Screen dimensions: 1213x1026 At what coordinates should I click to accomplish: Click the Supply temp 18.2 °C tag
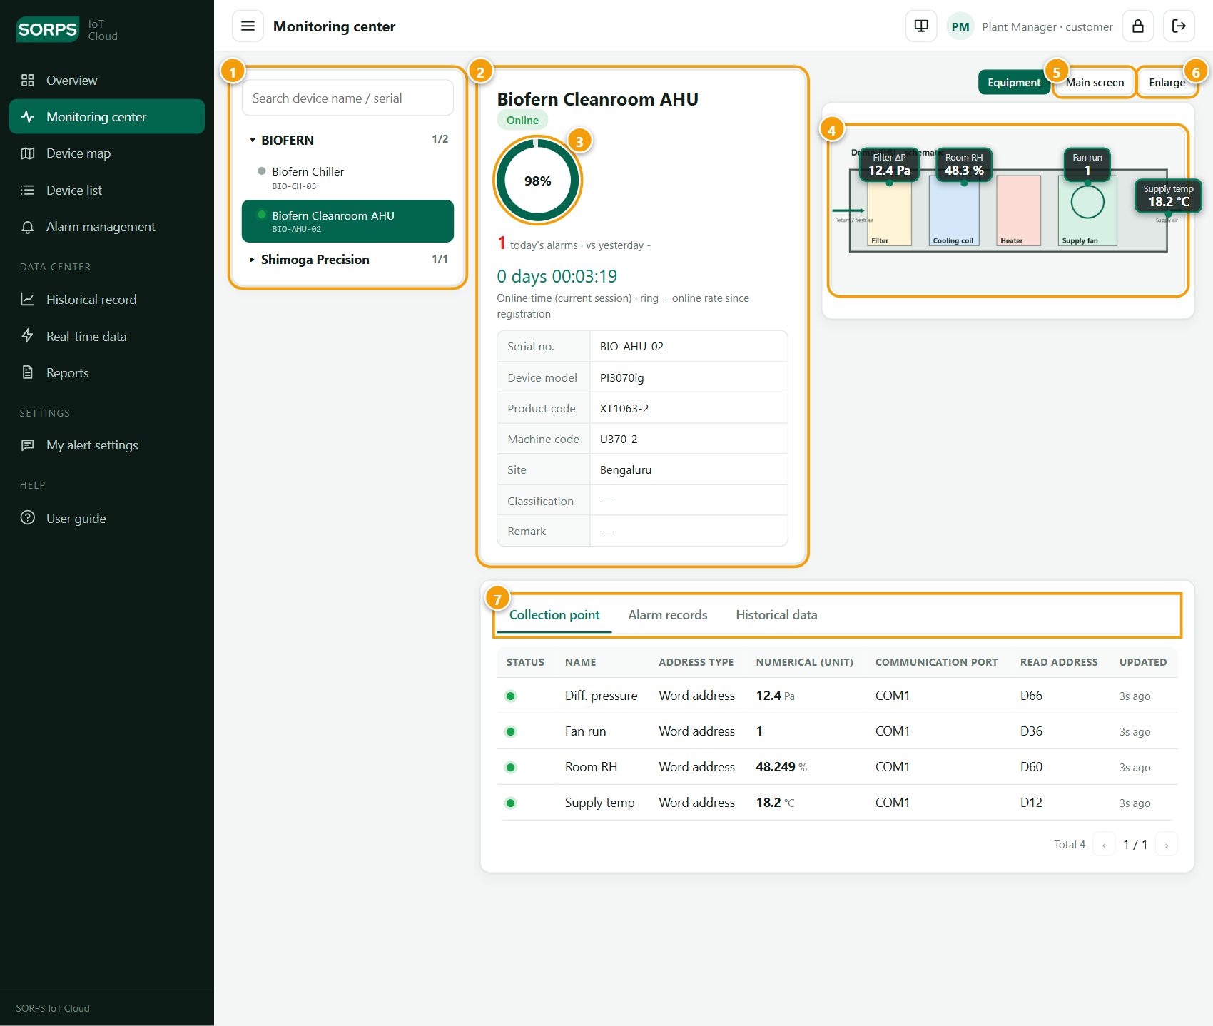click(x=1168, y=195)
